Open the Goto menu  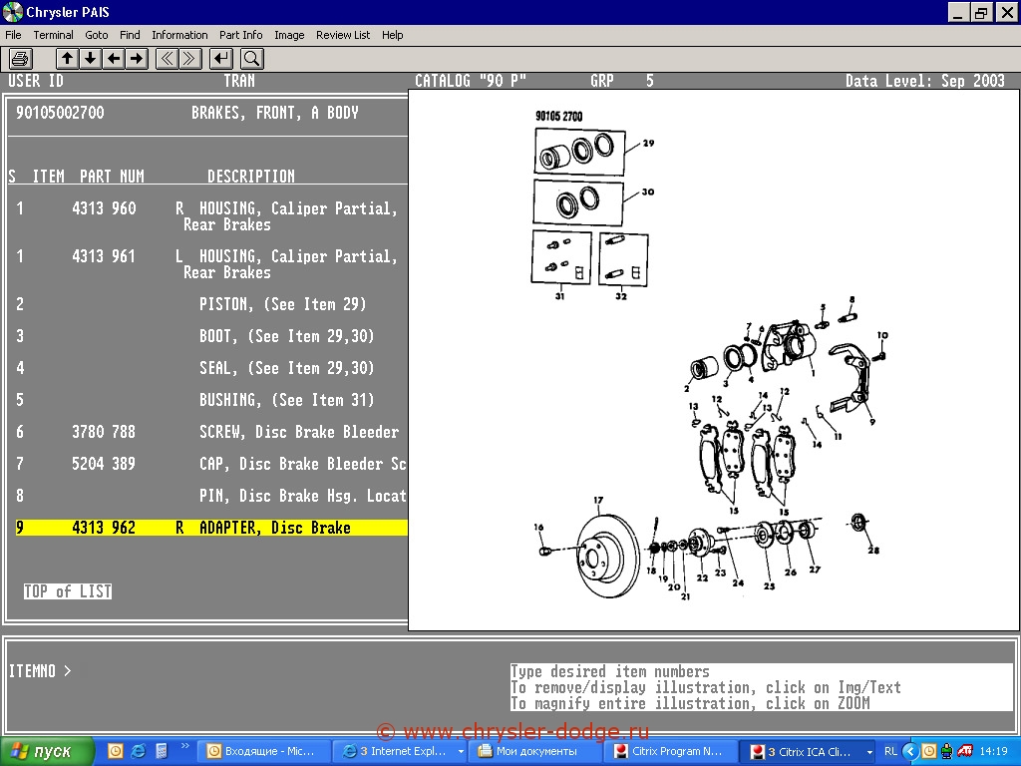97,35
